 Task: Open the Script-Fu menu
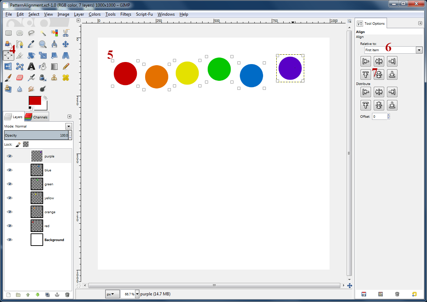[x=144, y=14]
